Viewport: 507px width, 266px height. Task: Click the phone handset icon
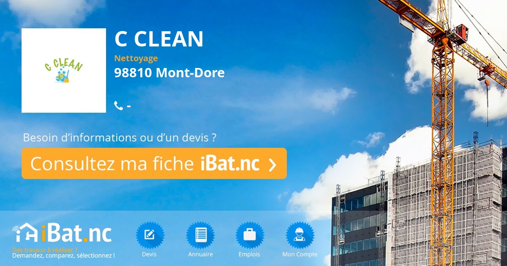point(118,106)
